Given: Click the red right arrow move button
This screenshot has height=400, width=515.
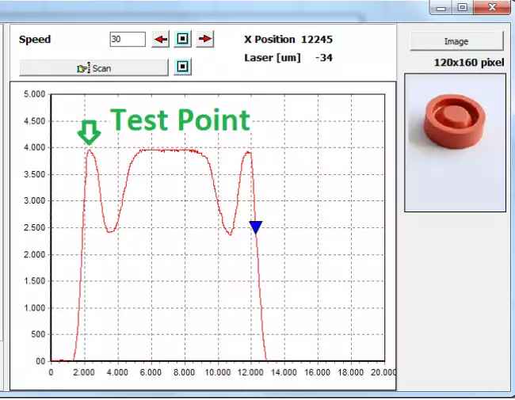Looking at the screenshot, I should tap(205, 40).
